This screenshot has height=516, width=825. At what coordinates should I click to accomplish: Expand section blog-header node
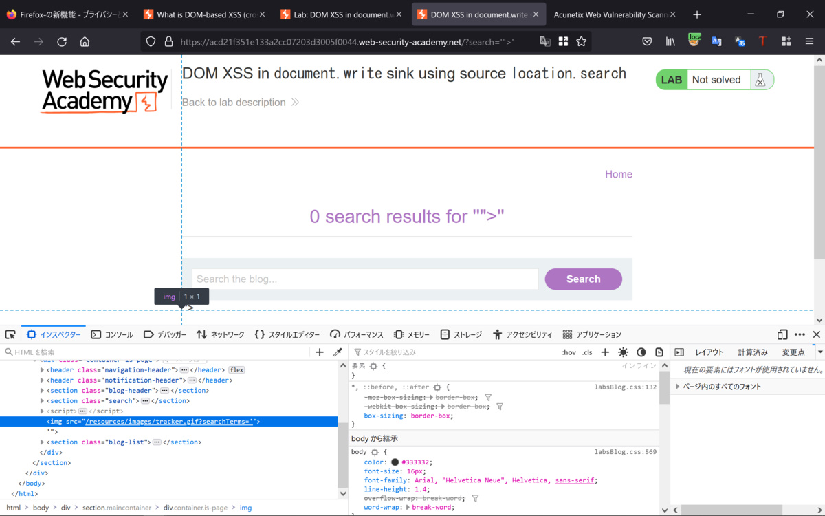point(42,391)
